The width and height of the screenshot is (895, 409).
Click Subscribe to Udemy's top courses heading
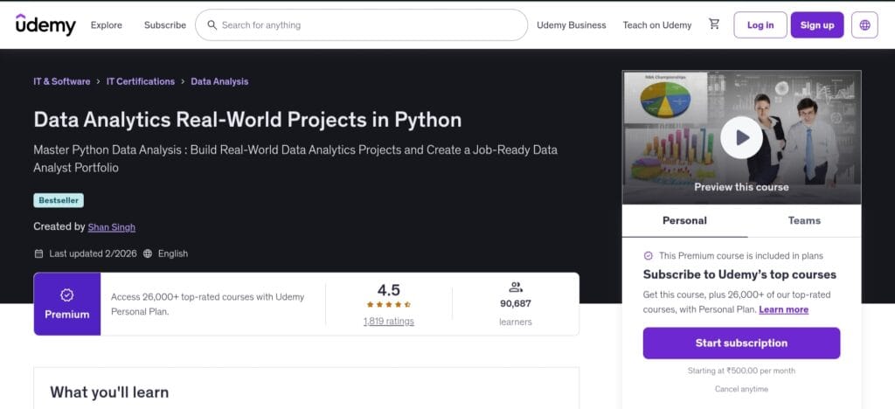pyautogui.click(x=739, y=274)
